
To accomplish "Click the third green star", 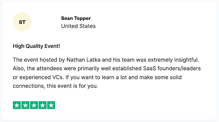I will 34,105.
